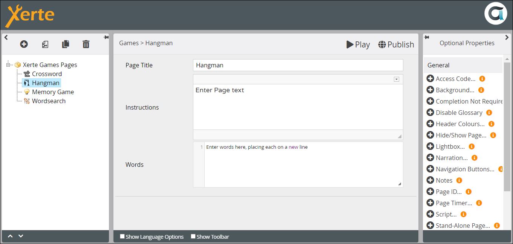
Task: Click the delete page trash icon
Action: (x=86, y=44)
